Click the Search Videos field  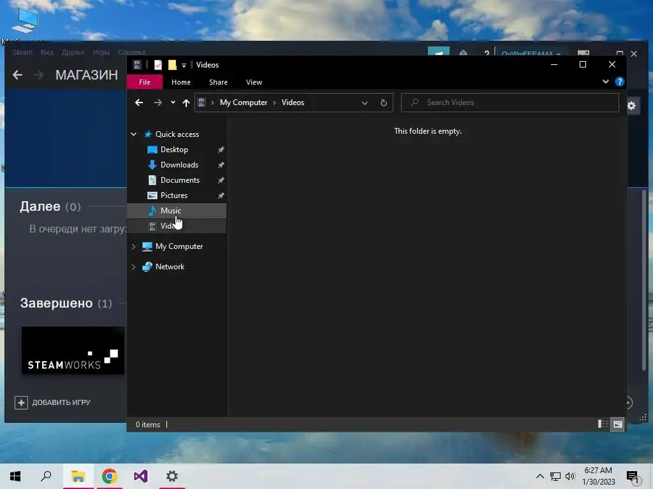coord(510,103)
